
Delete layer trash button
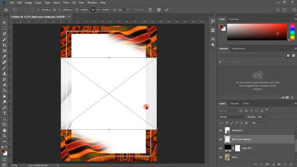(x=291, y=165)
